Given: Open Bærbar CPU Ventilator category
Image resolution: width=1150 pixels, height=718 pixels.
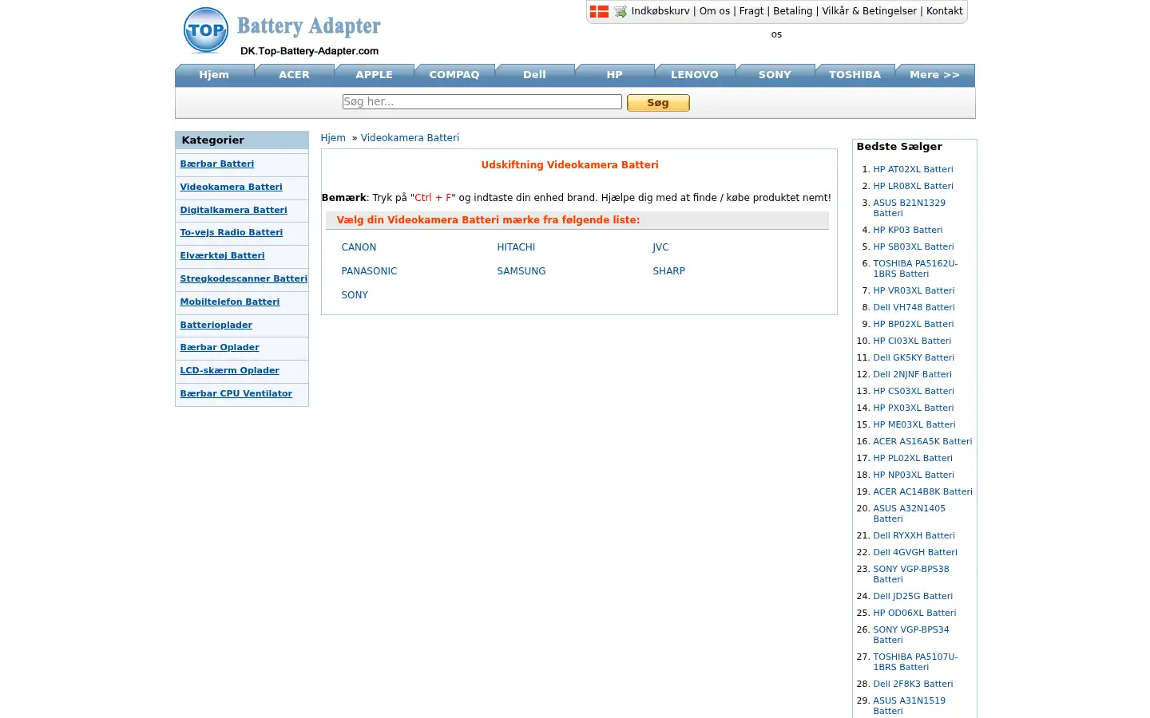Looking at the screenshot, I should [236, 394].
